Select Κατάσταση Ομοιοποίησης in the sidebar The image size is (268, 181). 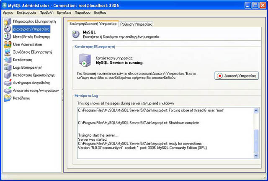[x=34, y=75]
